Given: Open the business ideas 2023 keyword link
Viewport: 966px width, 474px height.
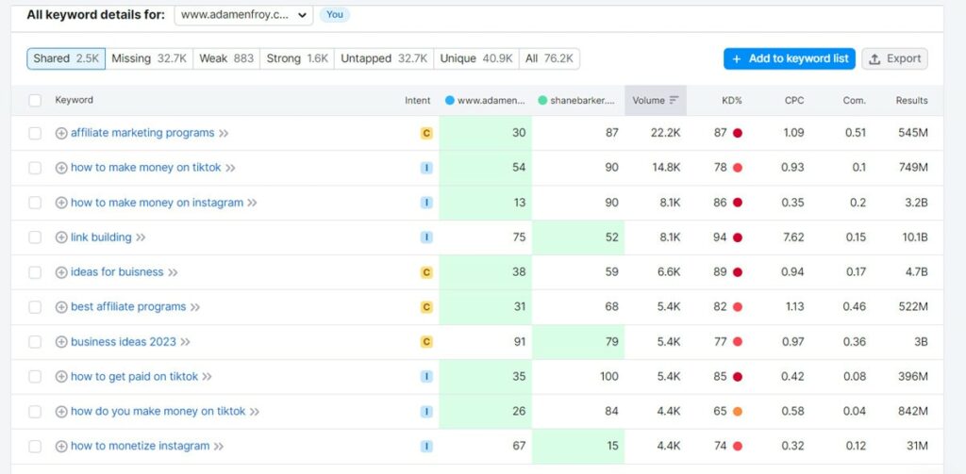Looking at the screenshot, I should point(124,342).
